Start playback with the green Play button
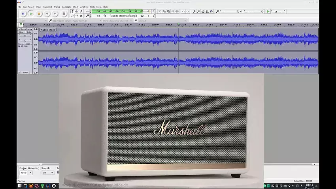This screenshot has height=189, width=336. point(31,14)
